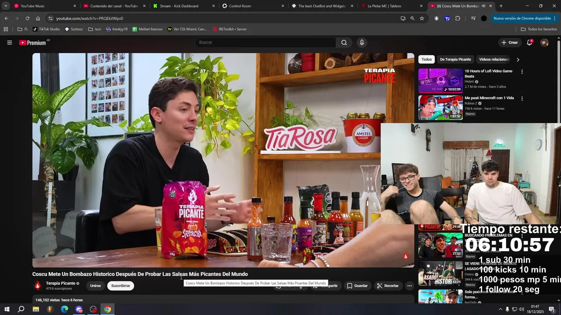
Task: Click the Chrome back arrow
Action: point(6,18)
